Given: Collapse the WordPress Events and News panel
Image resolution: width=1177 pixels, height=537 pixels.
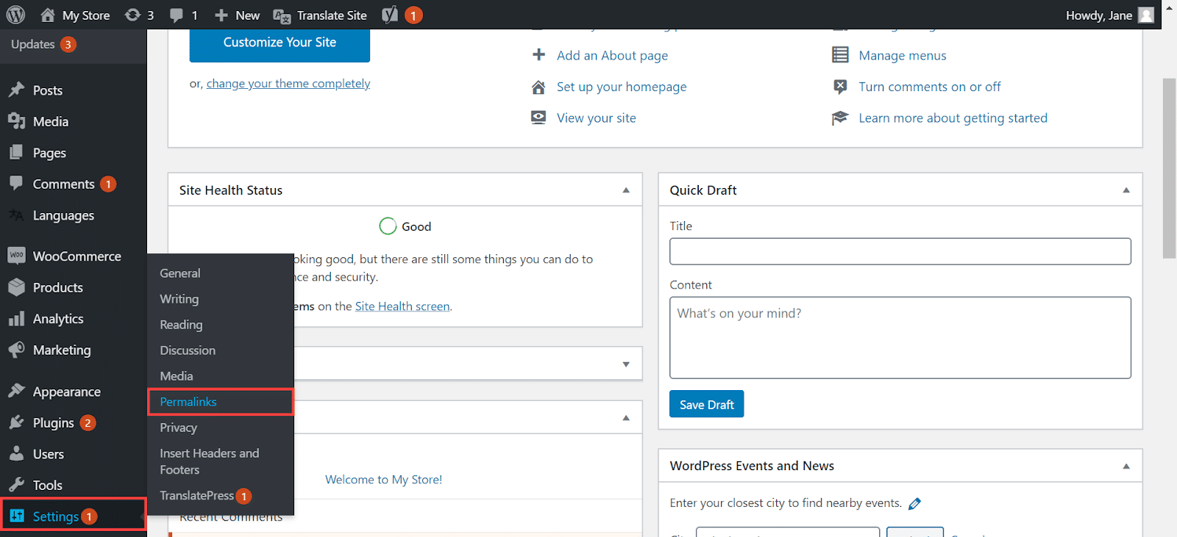Looking at the screenshot, I should (1126, 466).
